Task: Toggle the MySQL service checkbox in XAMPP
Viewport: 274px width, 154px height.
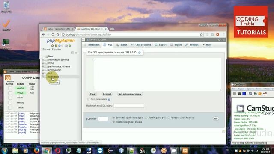Action: [10, 93]
